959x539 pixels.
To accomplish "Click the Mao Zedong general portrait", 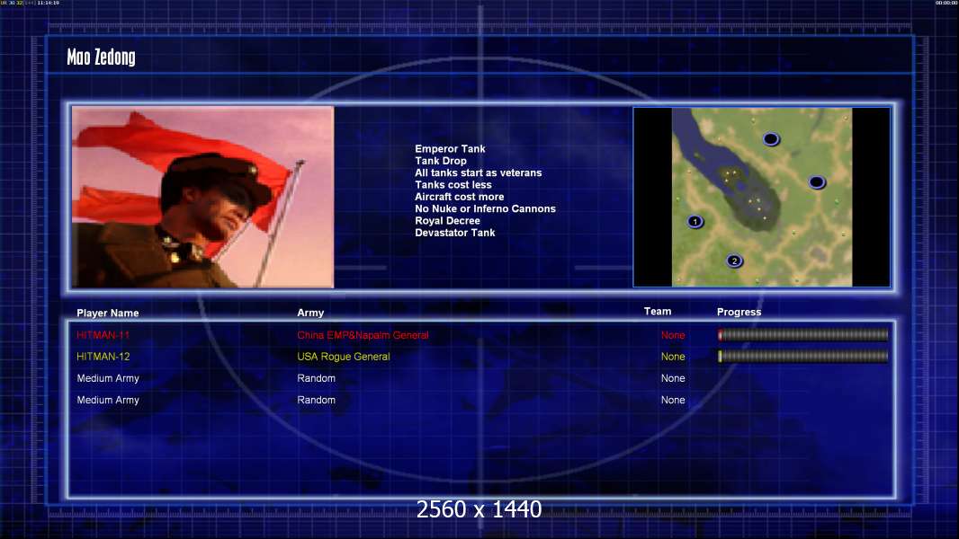I will pyautogui.click(x=202, y=197).
